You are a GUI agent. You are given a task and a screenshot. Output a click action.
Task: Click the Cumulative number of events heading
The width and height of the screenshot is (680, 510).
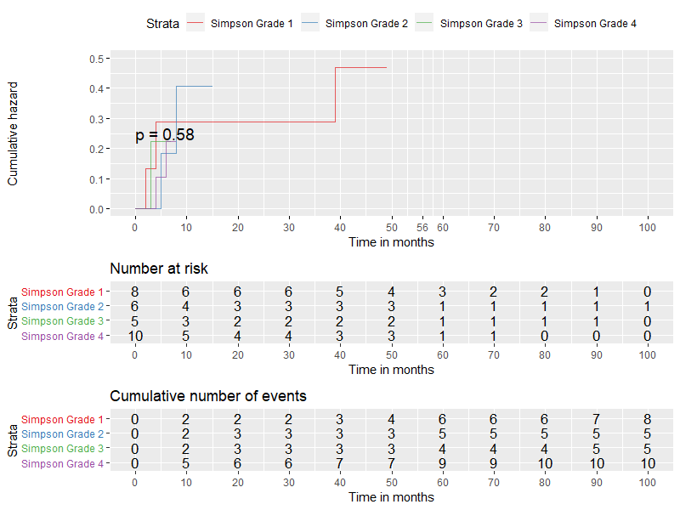coord(208,396)
